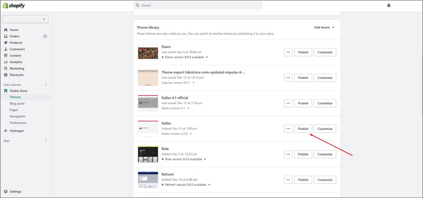Click the search magnifier icon
The image size is (423, 198).
138,5
